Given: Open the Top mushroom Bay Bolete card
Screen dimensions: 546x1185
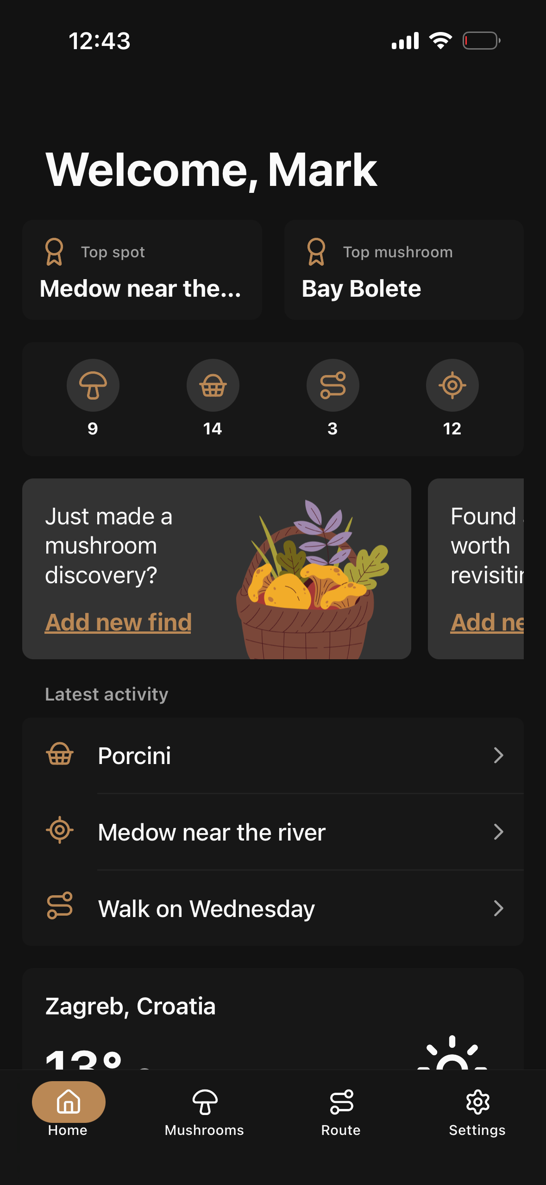Looking at the screenshot, I should coord(404,270).
